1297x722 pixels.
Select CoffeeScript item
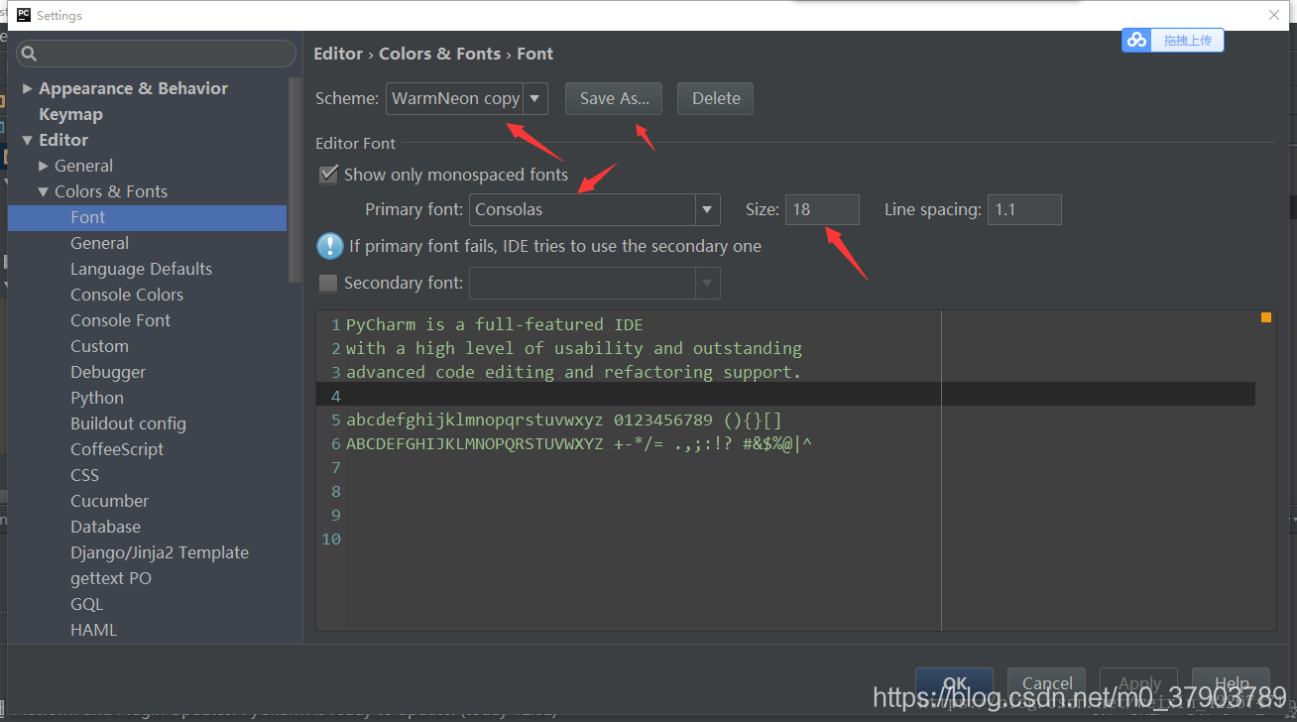tap(117, 449)
